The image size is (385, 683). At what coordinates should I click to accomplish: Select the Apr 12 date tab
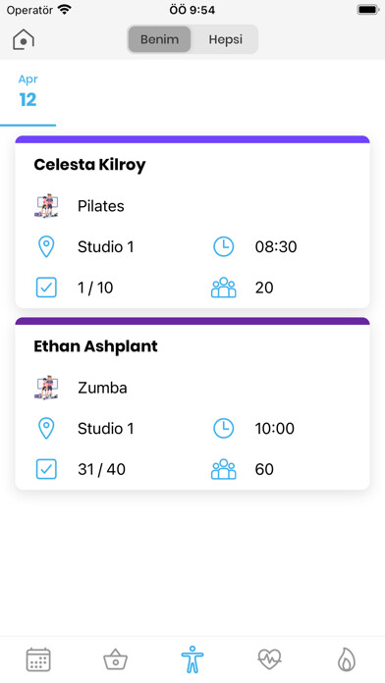pyautogui.click(x=27, y=92)
